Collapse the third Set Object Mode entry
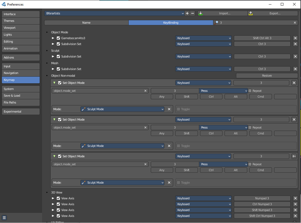301x223 pixels. pos(54,156)
